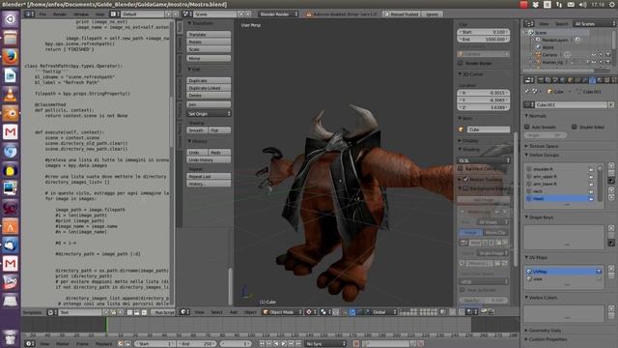The width and height of the screenshot is (618, 348).
Task: Collapse the History panel header
Action: pyautogui.click(x=197, y=141)
